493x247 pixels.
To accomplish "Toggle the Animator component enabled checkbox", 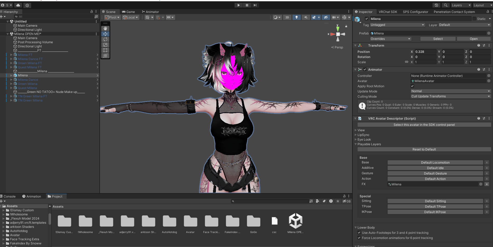I will (x=365, y=69).
